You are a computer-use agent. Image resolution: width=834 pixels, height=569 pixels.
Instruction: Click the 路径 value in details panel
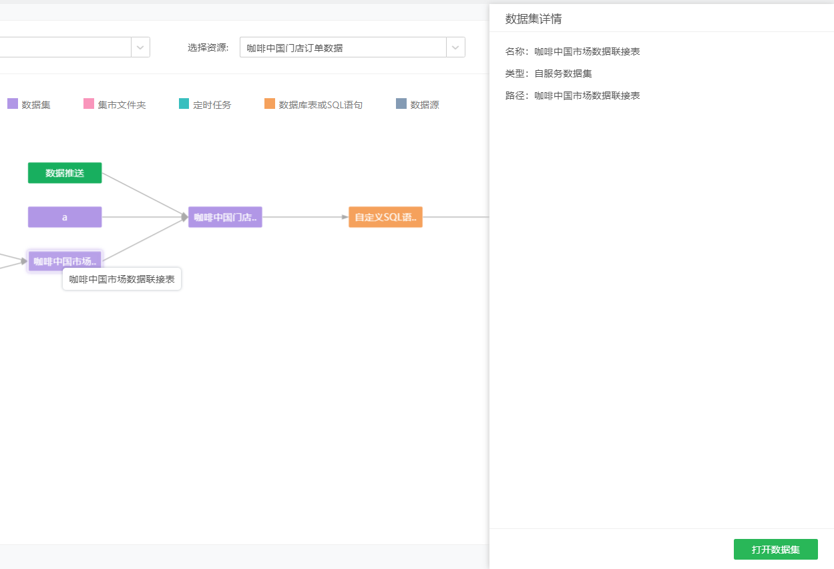coord(587,96)
